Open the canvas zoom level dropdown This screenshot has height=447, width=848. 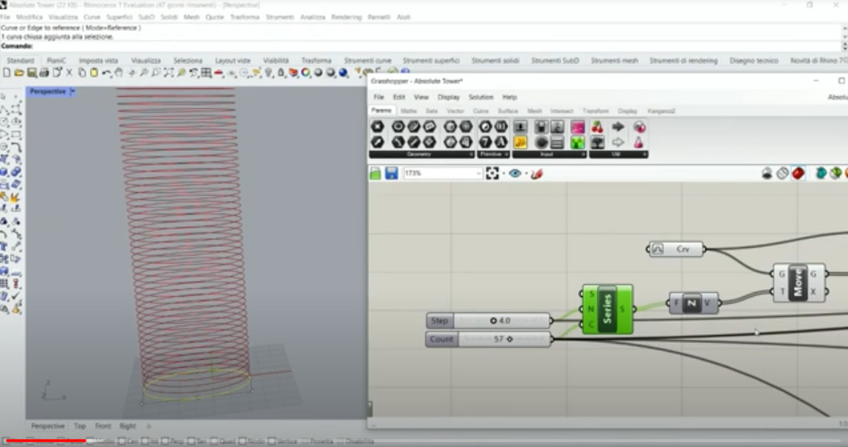click(478, 173)
